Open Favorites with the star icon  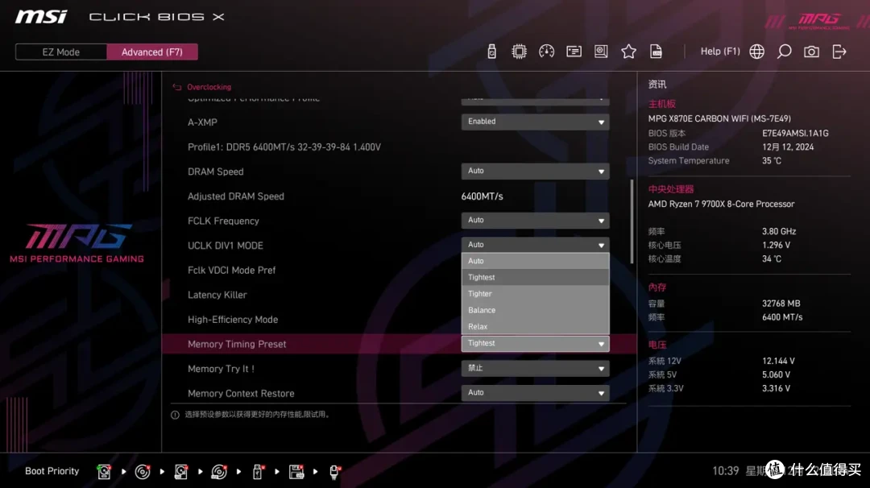coord(628,52)
